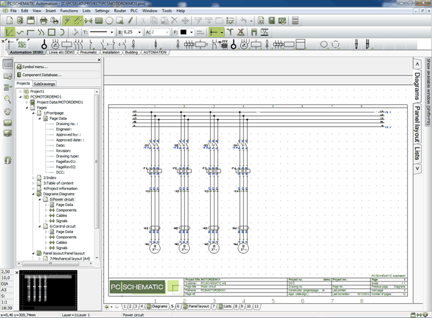Click the zoom magnifier sidebar icon
Viewport: 432px width, 318px height.
click(7, 99)
